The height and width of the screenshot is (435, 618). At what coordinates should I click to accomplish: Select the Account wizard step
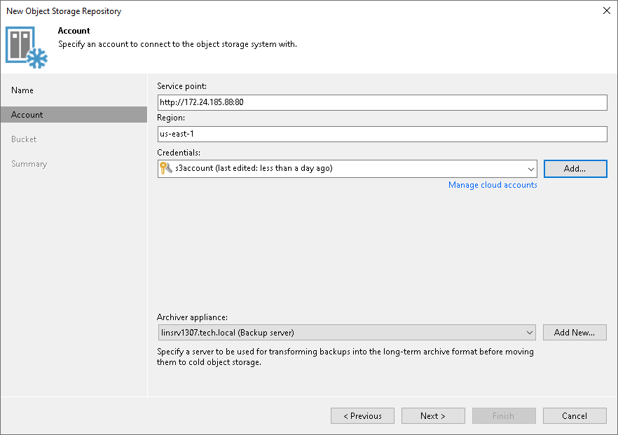pyautogui.click(x=74, y=115)
